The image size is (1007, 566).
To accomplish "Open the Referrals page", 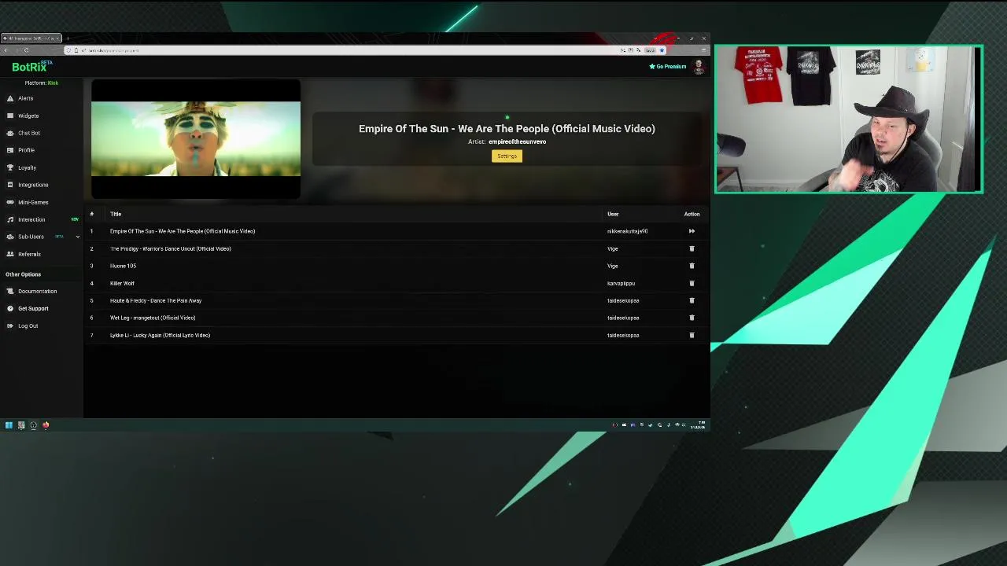I will (29, 254).
